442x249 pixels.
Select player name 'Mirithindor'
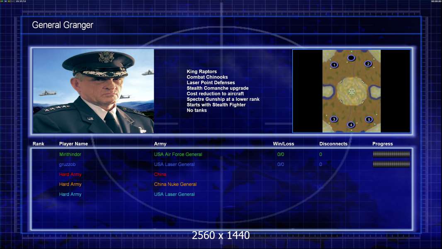[70, 154]
